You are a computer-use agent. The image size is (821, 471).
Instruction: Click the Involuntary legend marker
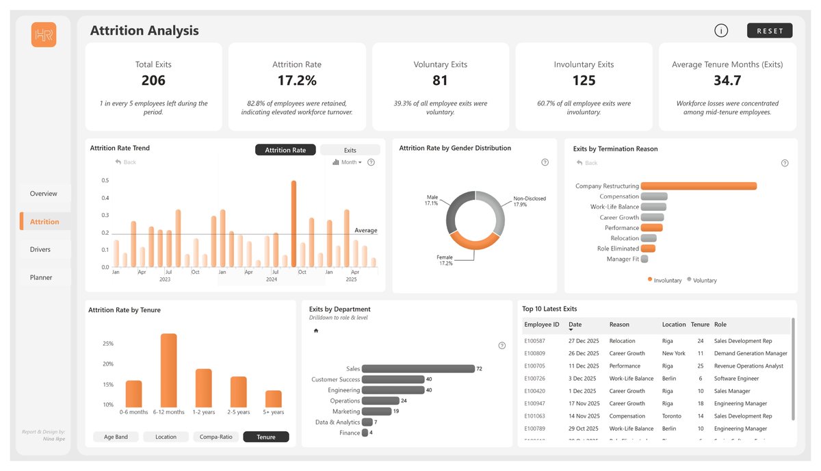(x=650, y=280)
